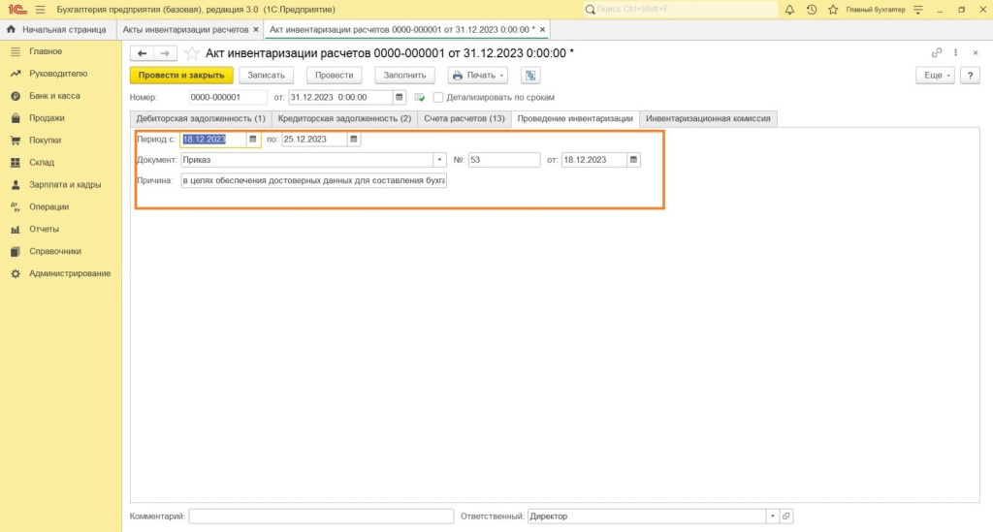Switch to Дебиторская задолженность tab
The width and height of the screenshot is (993, 532).
pyautogui.click(x=201, y=118)
